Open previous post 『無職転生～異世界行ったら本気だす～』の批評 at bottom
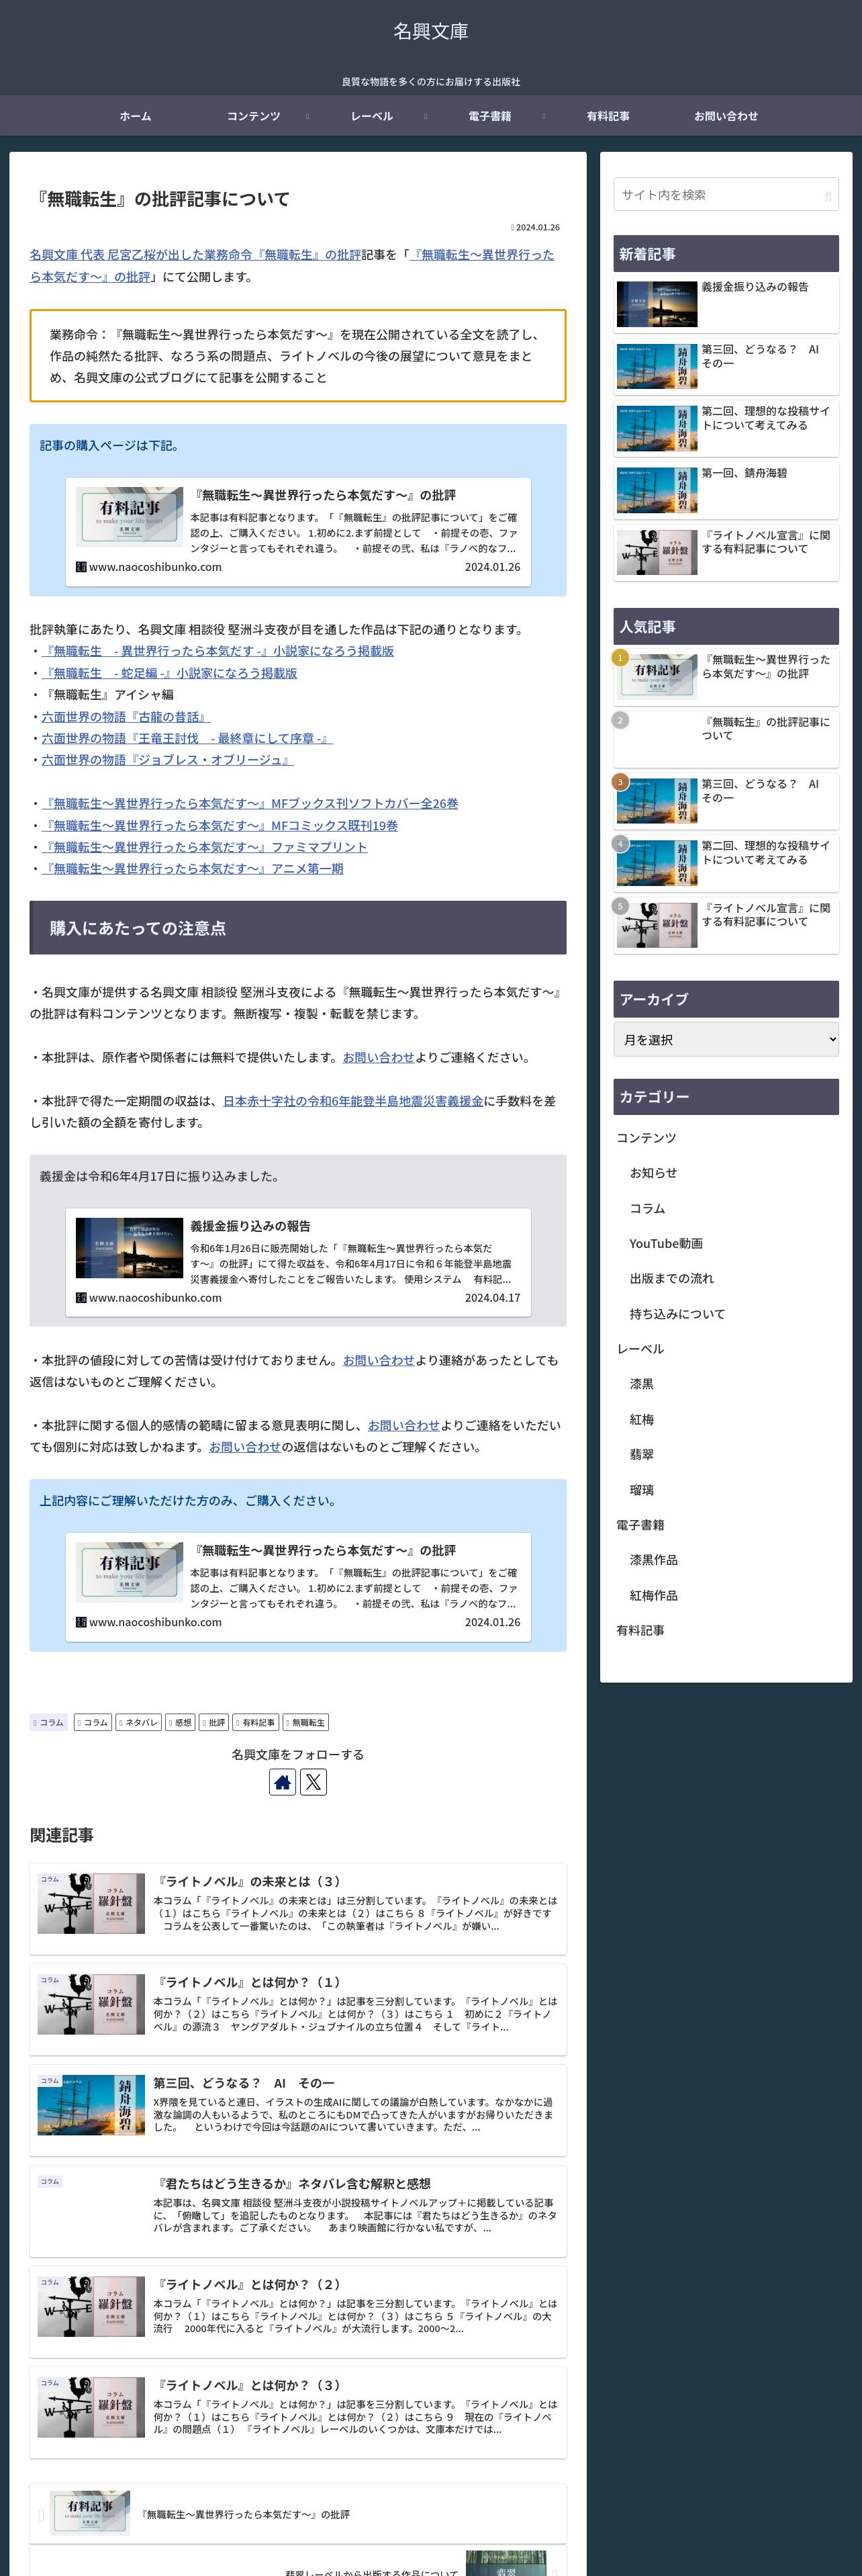This screenshot has height=2576, width=862. [298, 2514]
